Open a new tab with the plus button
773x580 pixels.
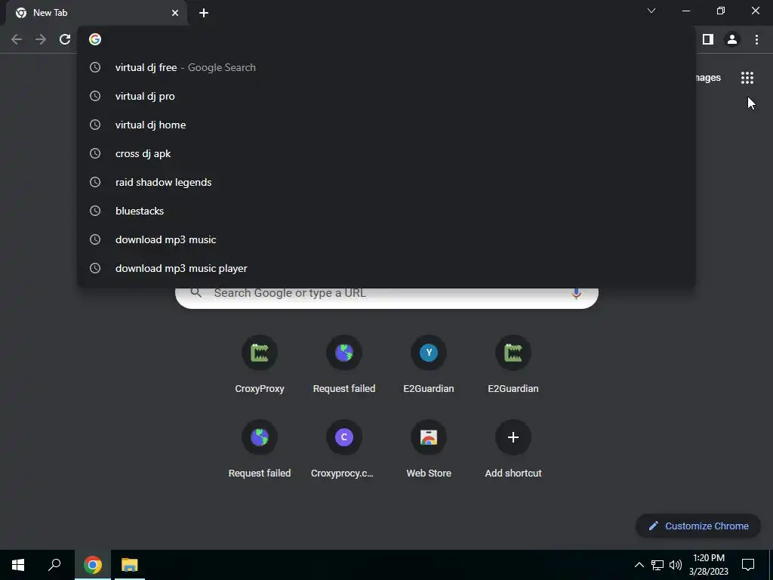click(204, 13)
